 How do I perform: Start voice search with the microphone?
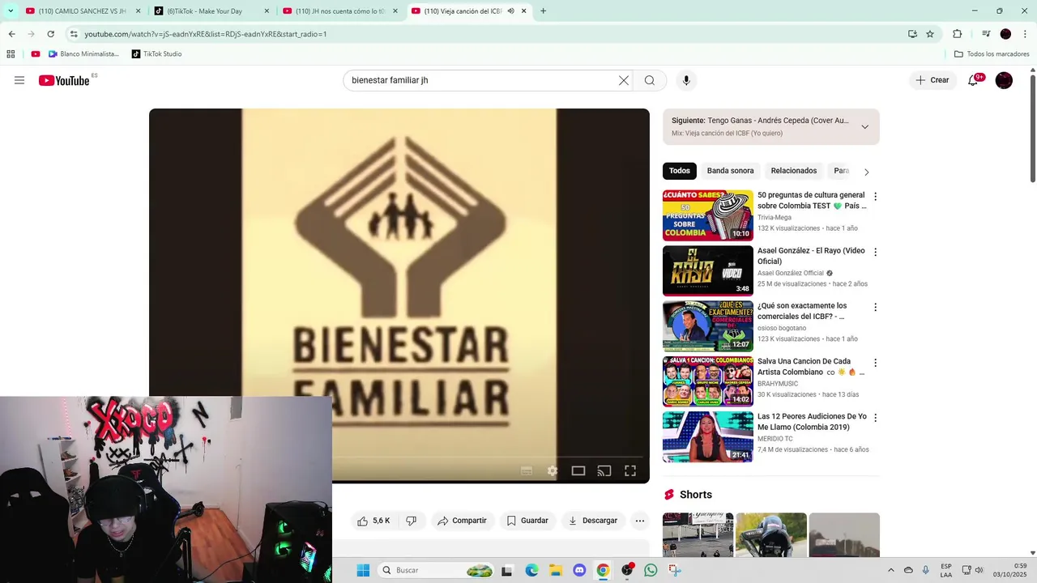(686, 80)
